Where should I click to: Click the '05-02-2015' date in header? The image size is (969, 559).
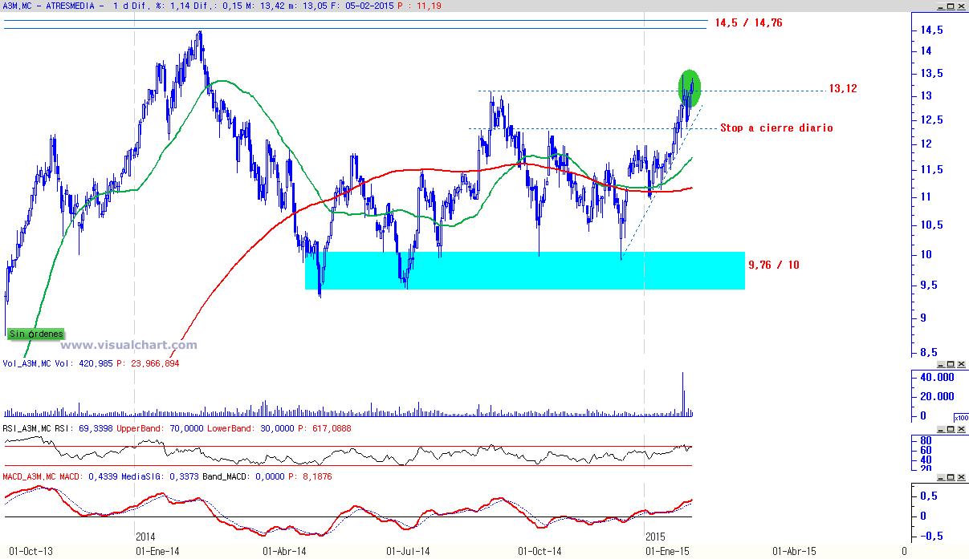(368, 6)
